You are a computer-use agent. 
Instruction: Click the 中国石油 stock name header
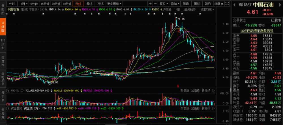point(264,5)
